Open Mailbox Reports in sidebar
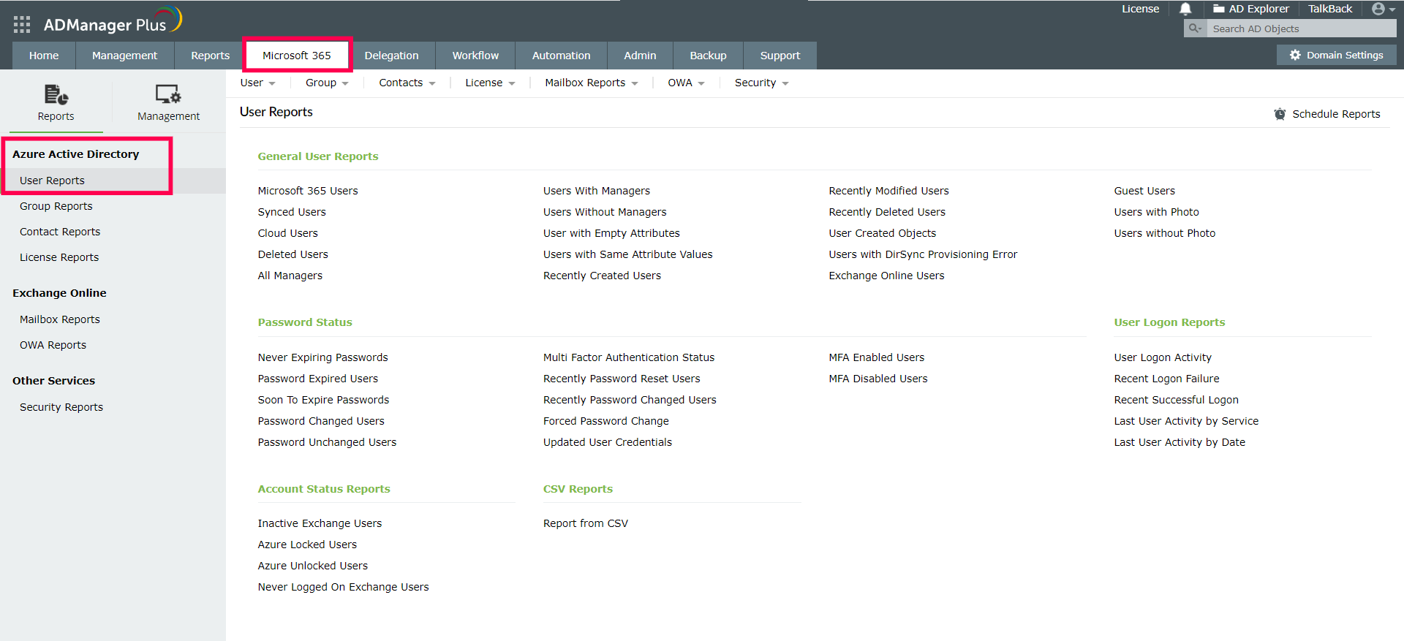 pos(60,319)
